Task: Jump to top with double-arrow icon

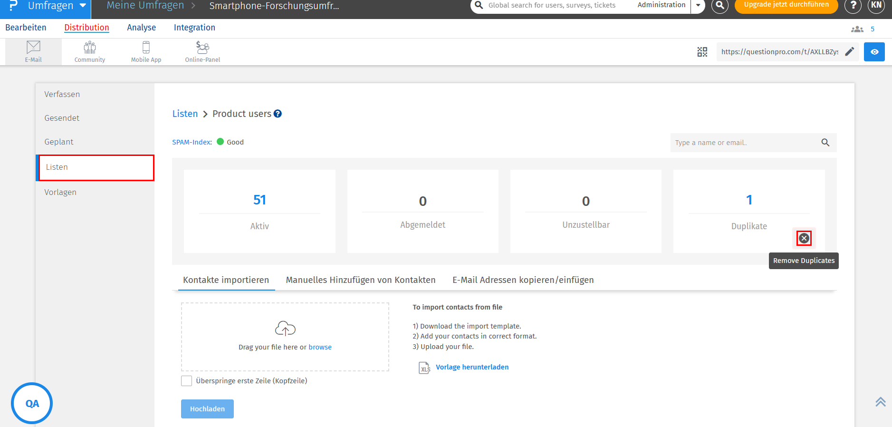Action: pos(881,402)
